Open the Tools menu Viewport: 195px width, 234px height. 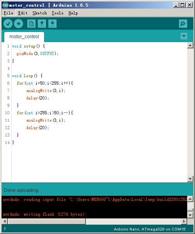57,13
